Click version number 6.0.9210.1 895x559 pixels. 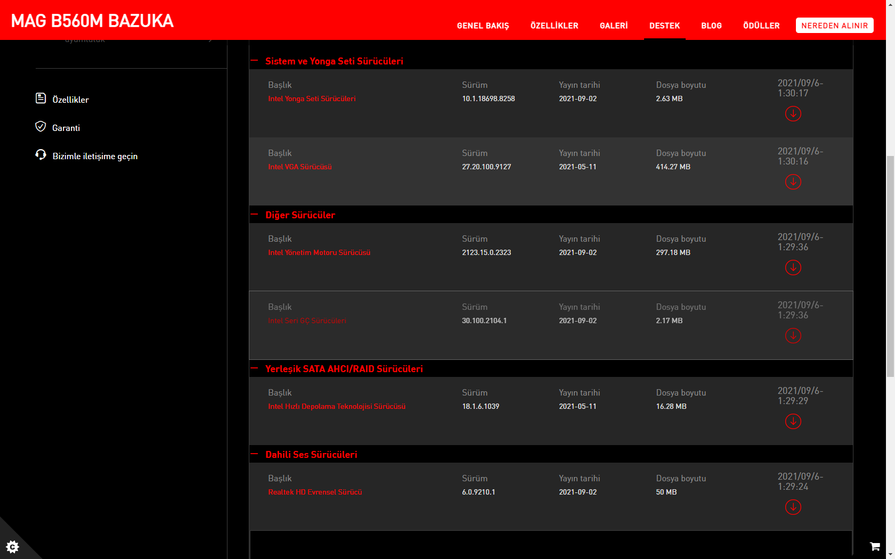click(478, 492)
